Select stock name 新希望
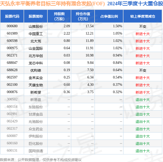Image resolution: width=163 pixels, height=162 pixels. (x=36, y=92)
